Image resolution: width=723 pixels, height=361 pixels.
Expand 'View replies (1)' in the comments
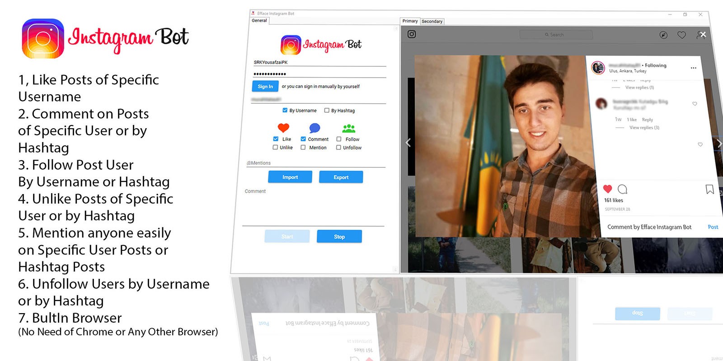639,88
